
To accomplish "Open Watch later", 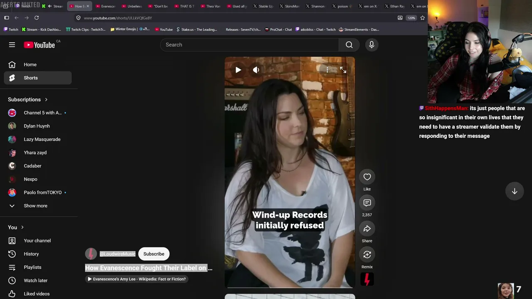I will coord(38,281).
